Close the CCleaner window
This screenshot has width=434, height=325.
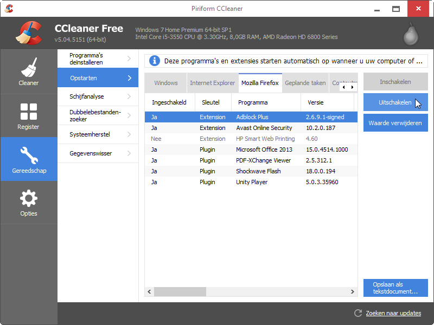click(418, 9)
